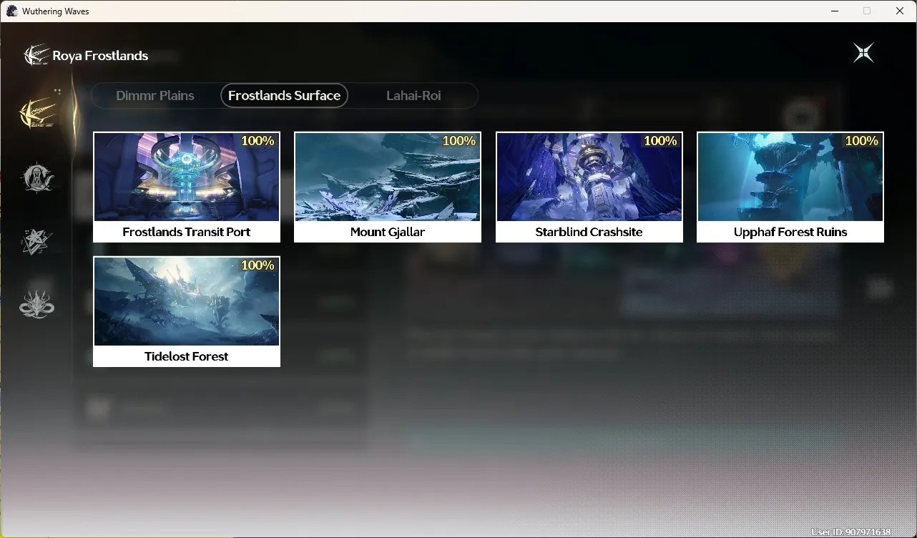Click the Roya Frostlands header emblem
The height and width of the screenshot is (538, 917).
point(36,55)
